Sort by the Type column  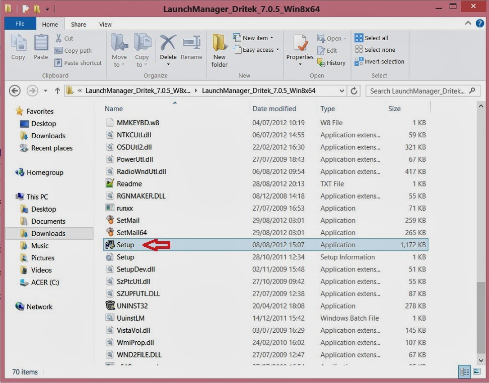pyautogui.click(x=351, y=109)
